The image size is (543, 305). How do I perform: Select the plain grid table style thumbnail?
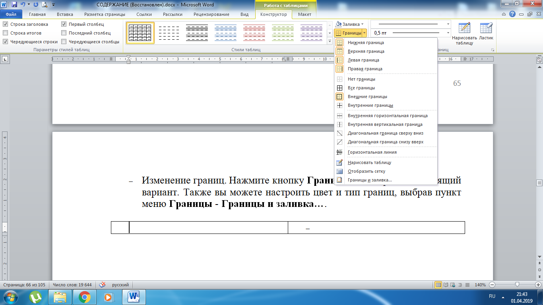140,33
